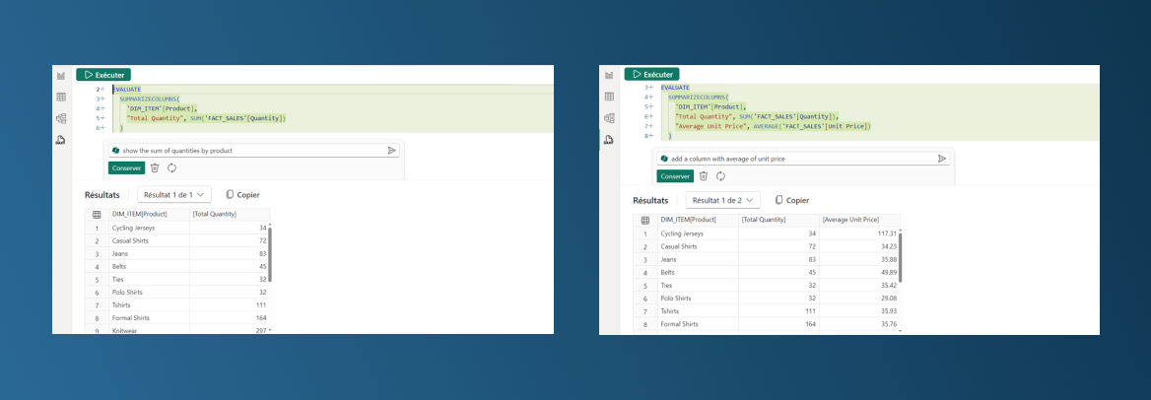Select DAX query view icon in right window sidebar
This screenshot has height=400, width=1151.
point(609,140)
